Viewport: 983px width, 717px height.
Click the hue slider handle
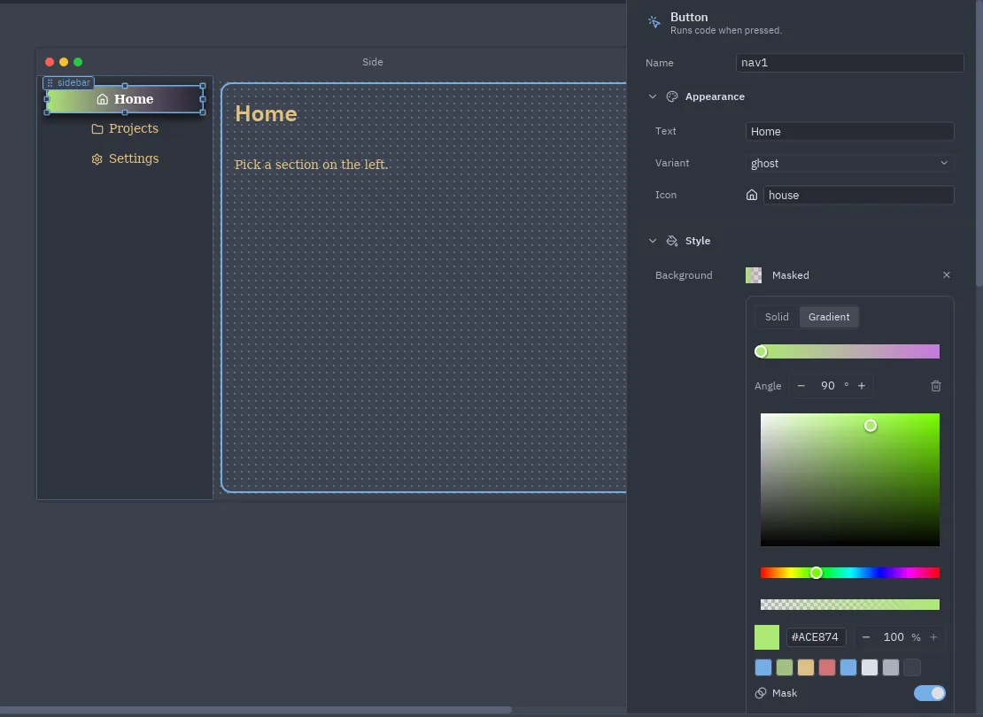click(x=816, y=573)
